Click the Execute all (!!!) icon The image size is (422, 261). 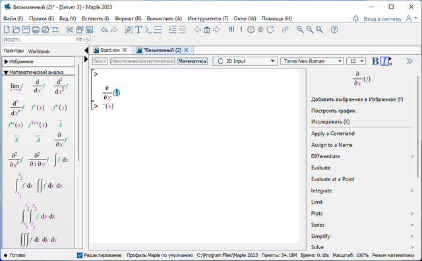[x=231, y=30]
